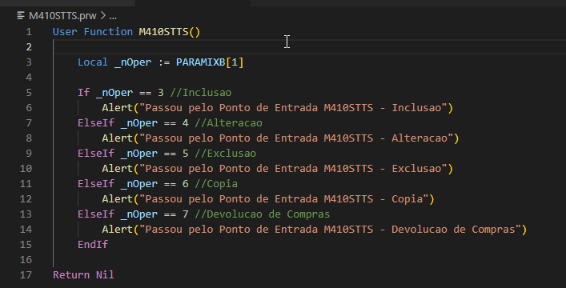Viewport: 566px width, 288px height.
Task: Click the 'Local' keyword on line 3
Action: click(x=92, y=62)
